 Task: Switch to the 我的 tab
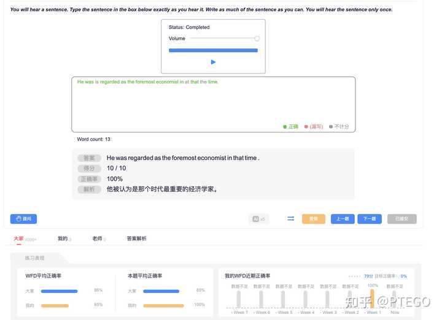click(x=63, y=238)
